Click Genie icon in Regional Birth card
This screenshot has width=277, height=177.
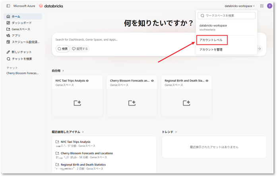186,103
